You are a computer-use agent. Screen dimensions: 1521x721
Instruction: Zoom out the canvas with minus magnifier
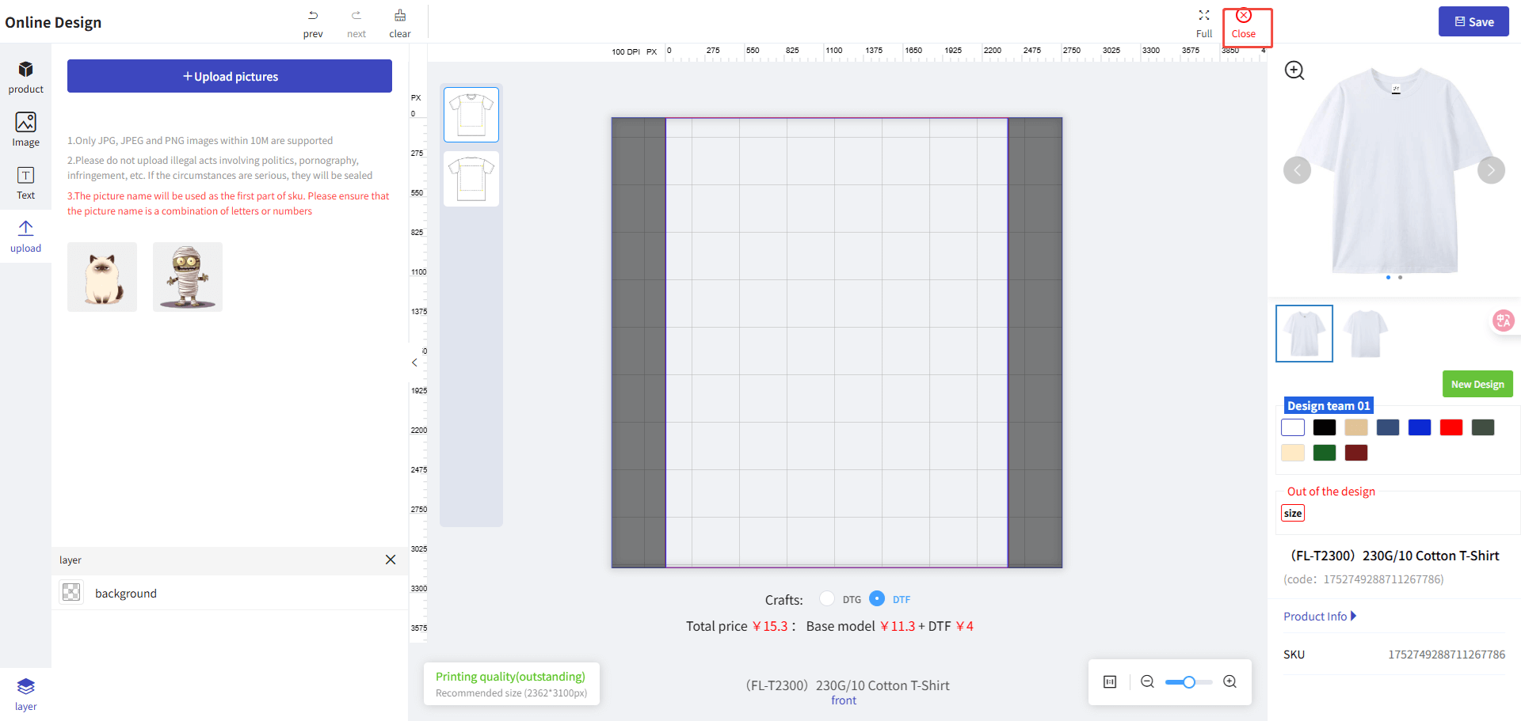[1147, 681]
